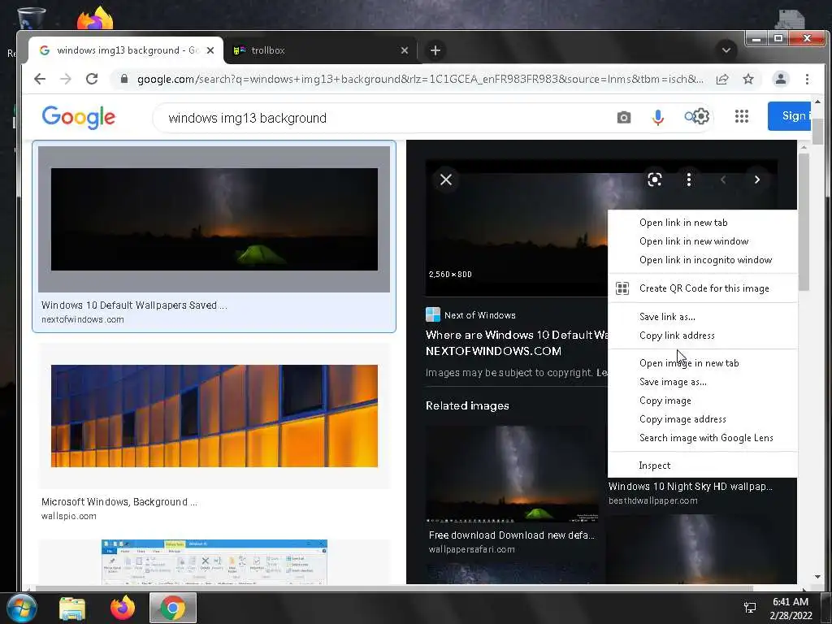Open Google quick settings gear
Screen dimensions: 832x624
pos(701,116)
